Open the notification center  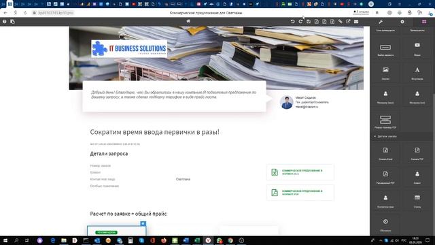428,240
